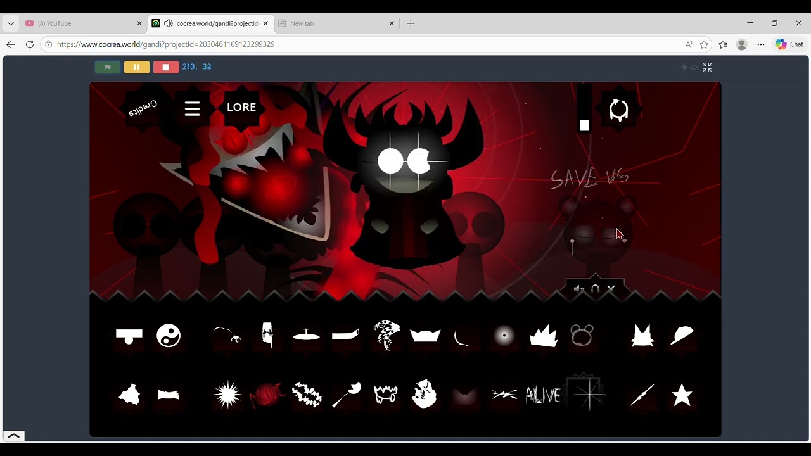Switch to the YouTube tab

pyautogui.click(x=83, y=23)
